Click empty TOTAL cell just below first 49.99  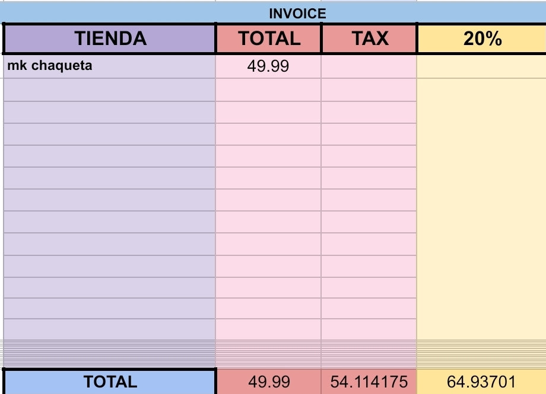268,89
